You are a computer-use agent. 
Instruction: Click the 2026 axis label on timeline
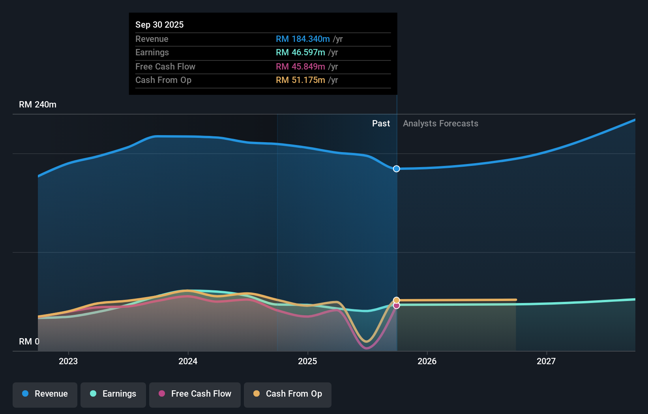click(427, 361)
